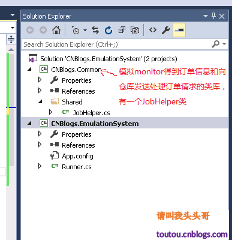This screenshot has width=232, height=240.
Task: Click CNBlogs.EmulationSystem C# project icon
Action: coord(44,123)
